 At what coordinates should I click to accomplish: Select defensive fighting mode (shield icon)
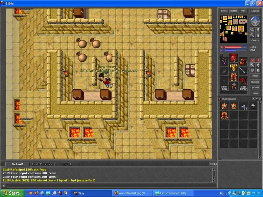252,70
